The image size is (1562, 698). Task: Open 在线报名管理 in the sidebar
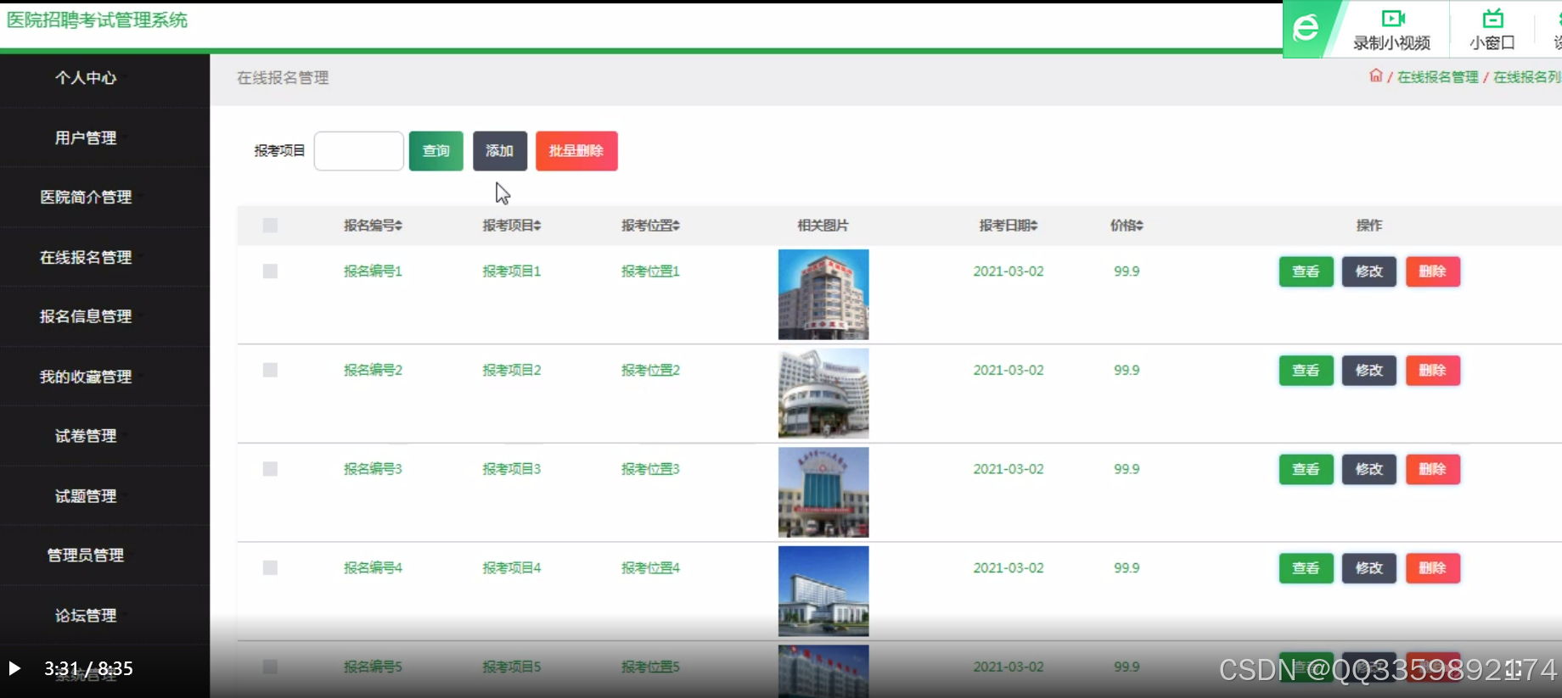point(86,257)
